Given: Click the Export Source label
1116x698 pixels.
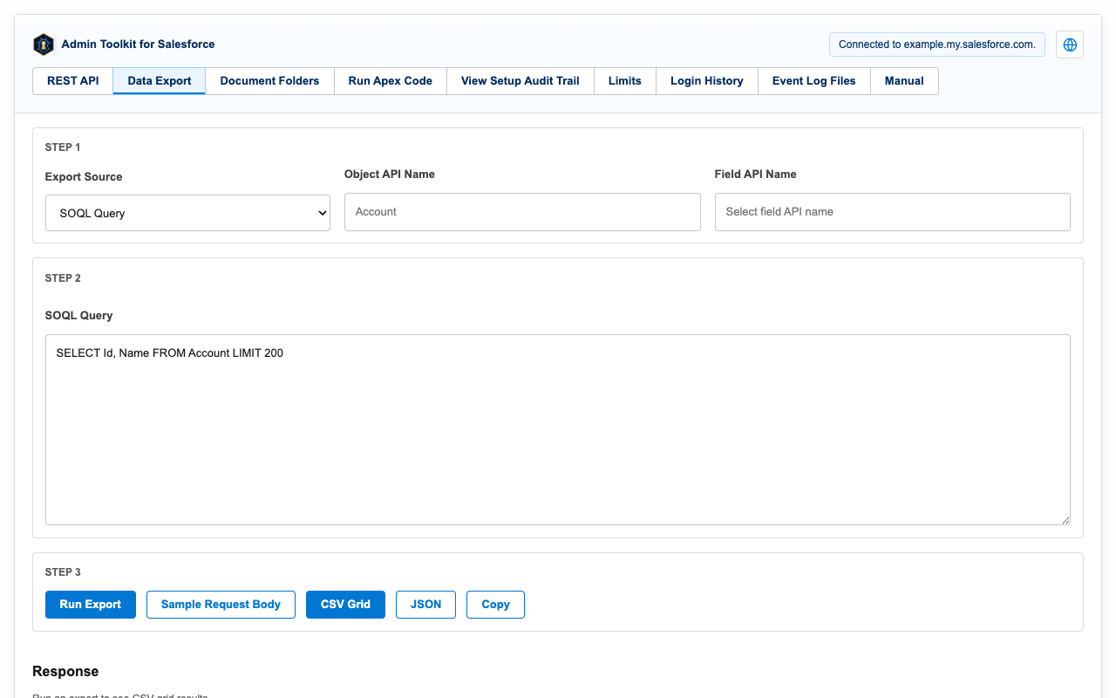Looking at the screenshot, I should [84, 176].
